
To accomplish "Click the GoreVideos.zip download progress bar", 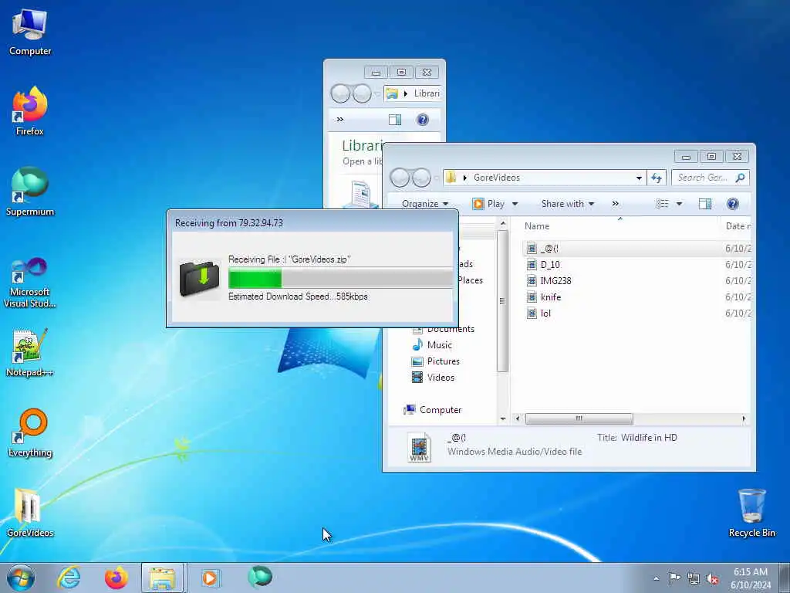I will (x=340, y=278).
